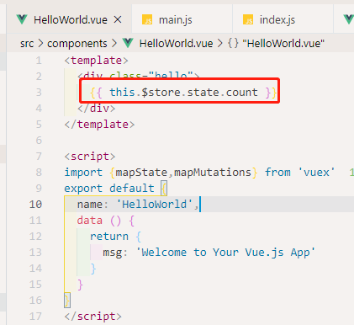
Task: Select the HelloWorld.vue file breadcrumb
Action: 176,44
